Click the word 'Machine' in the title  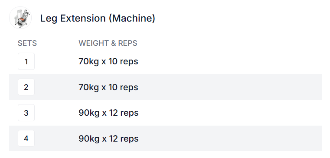[132, 18]
